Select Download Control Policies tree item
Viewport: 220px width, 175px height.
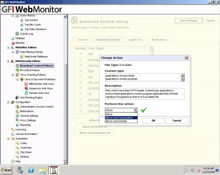tap(37, 65)
